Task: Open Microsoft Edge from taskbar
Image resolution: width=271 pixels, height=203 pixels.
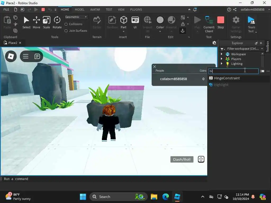Action: (166, 197)
